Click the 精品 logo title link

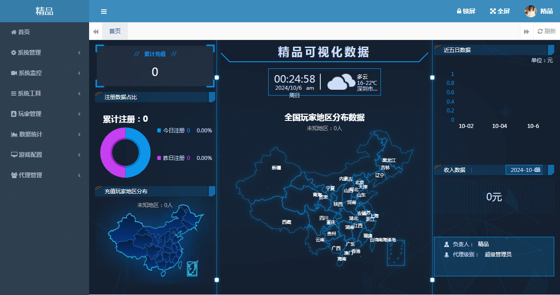[45, 11]
